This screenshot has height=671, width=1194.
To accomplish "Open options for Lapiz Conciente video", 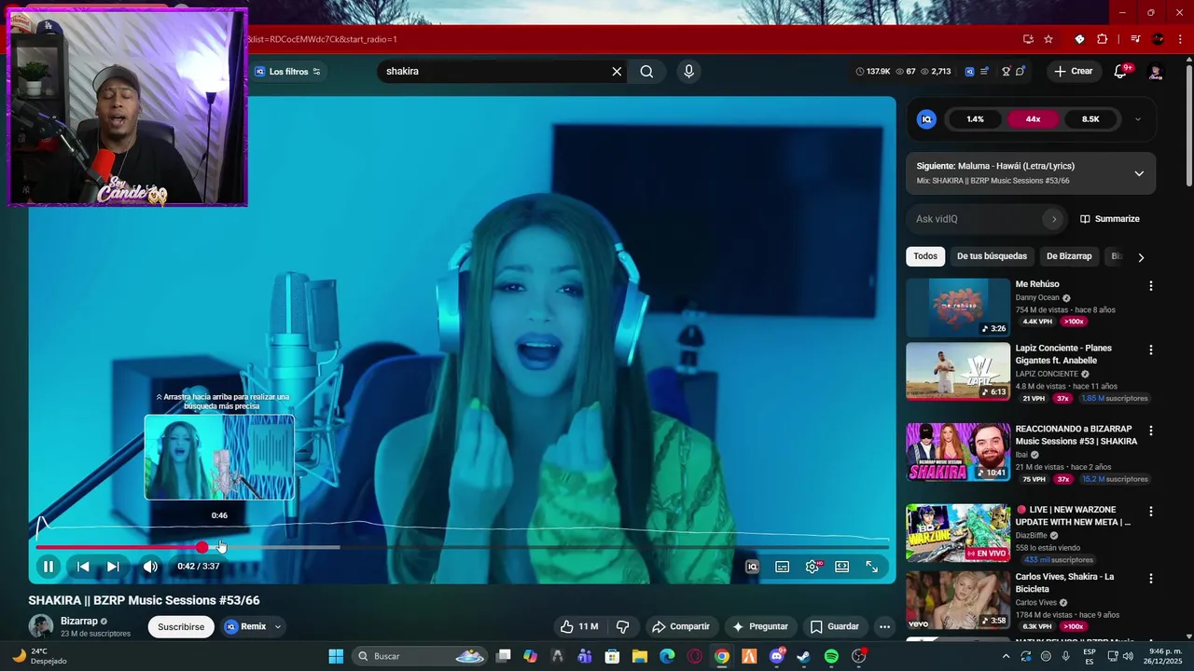I will [1150, 349].
